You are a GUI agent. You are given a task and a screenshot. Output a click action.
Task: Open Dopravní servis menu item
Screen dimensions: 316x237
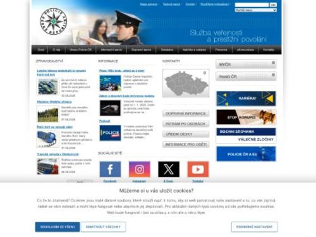[x=141, y=50]
